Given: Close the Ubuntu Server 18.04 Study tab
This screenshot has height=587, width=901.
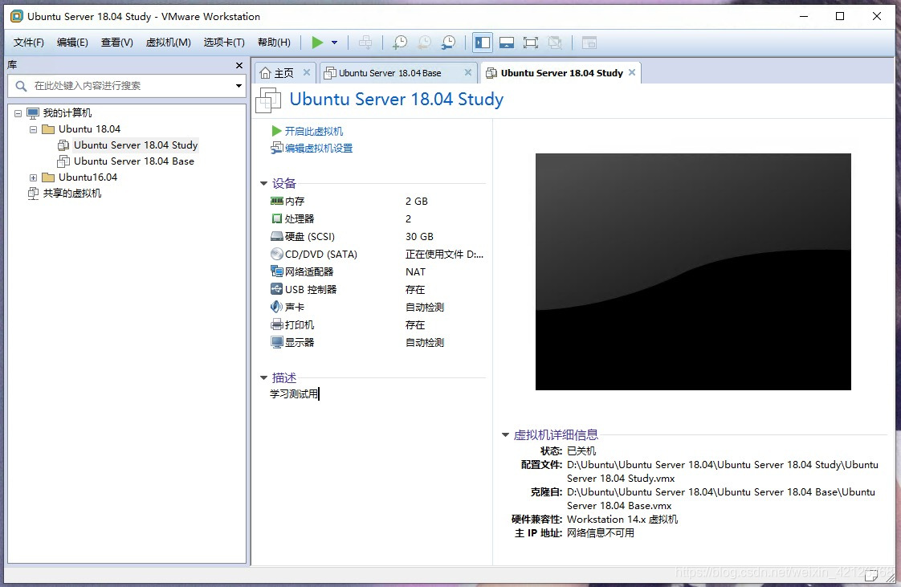Looking at the screenshot, I should click(x=632, y=72).
